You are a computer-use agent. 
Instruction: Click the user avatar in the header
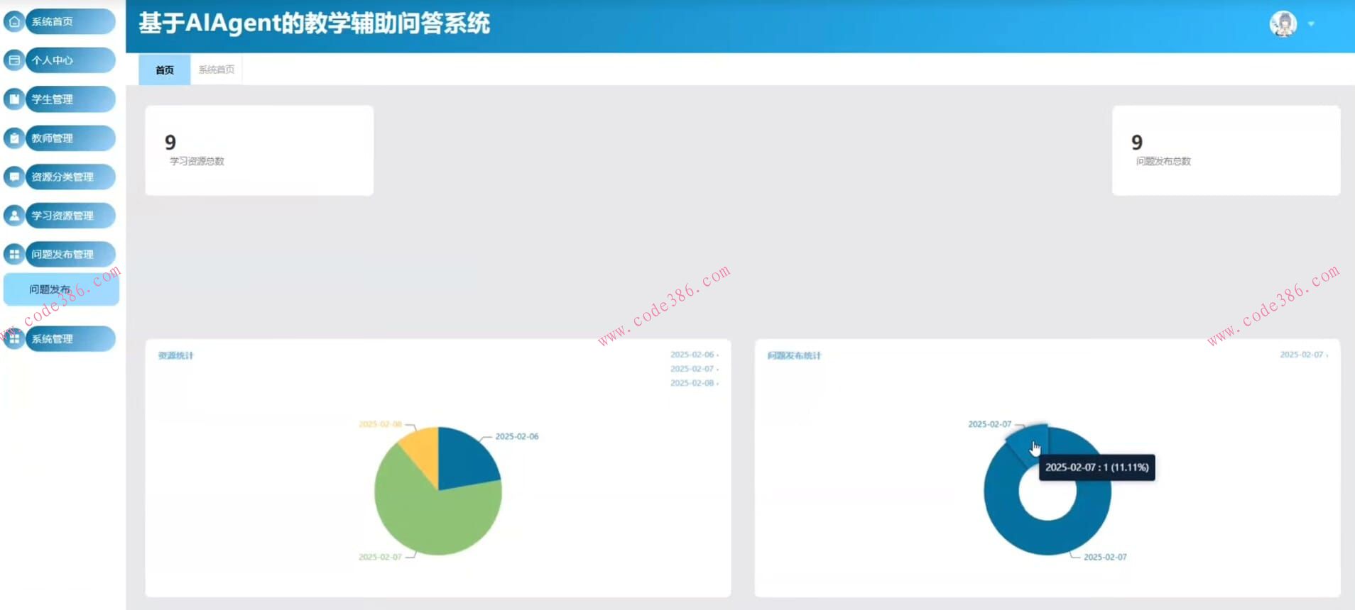click(x=1283, y=24)
